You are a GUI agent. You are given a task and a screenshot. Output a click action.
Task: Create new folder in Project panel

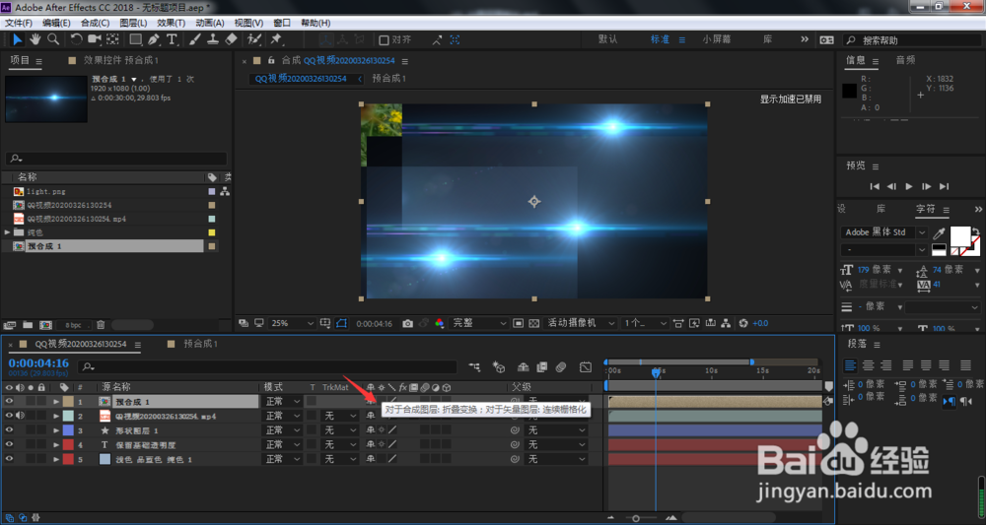tap(28, 325)
